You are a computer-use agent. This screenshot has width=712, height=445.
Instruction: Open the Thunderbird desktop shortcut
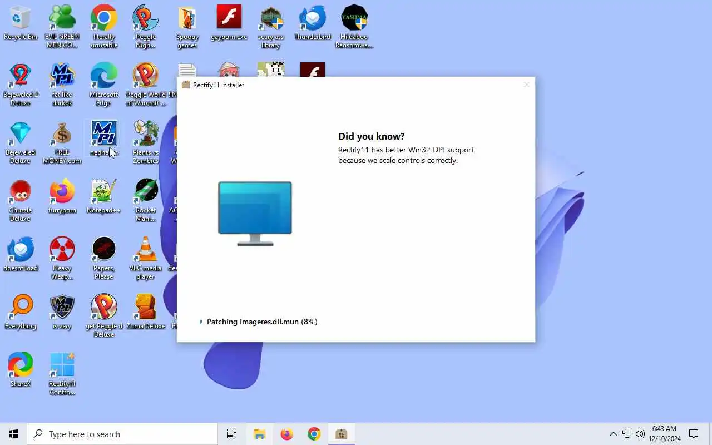[x=313, y=23]
